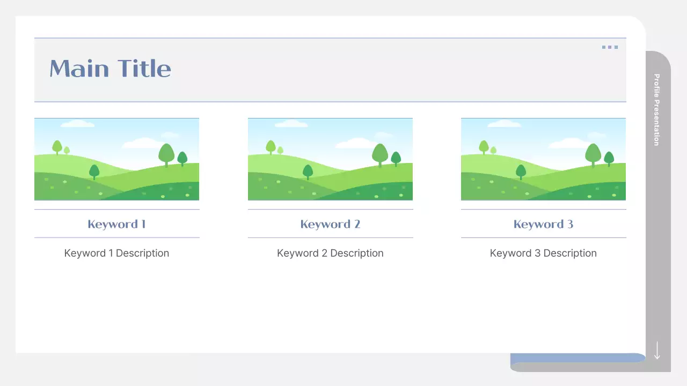
Task: Select the Main Title text
Action: [x=110, y=68]
